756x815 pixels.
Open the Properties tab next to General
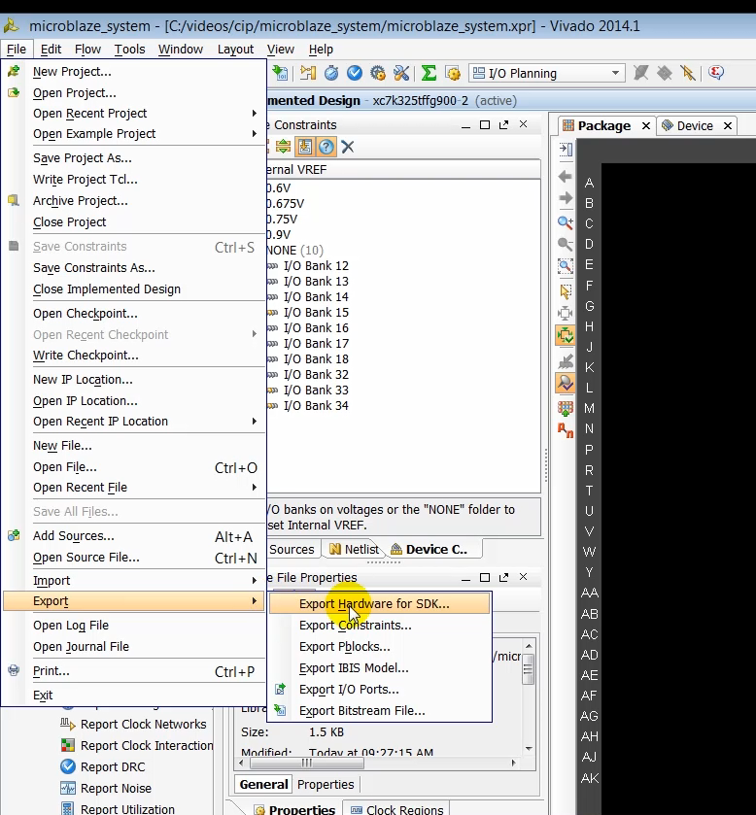coord(326,784)
